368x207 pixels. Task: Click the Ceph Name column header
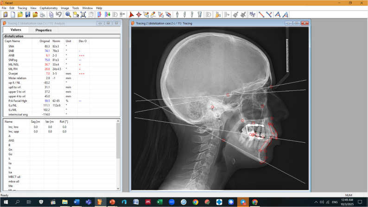[18, 41]
